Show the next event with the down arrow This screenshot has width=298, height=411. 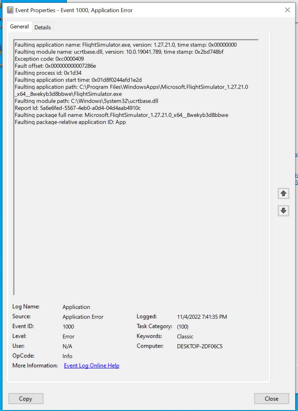[x=283, y=211]
